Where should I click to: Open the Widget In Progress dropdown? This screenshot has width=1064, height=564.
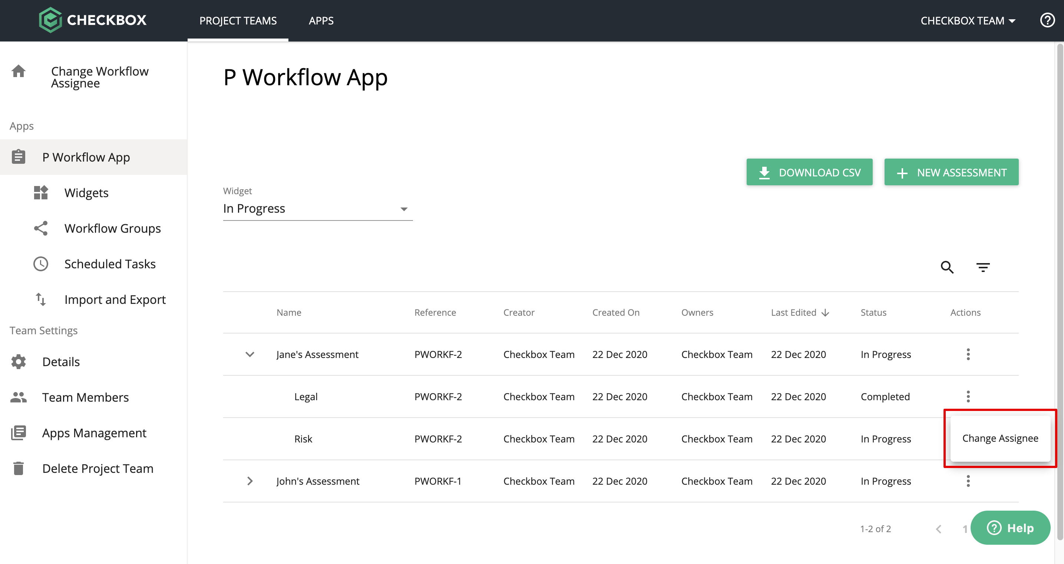tap(318, 209)
